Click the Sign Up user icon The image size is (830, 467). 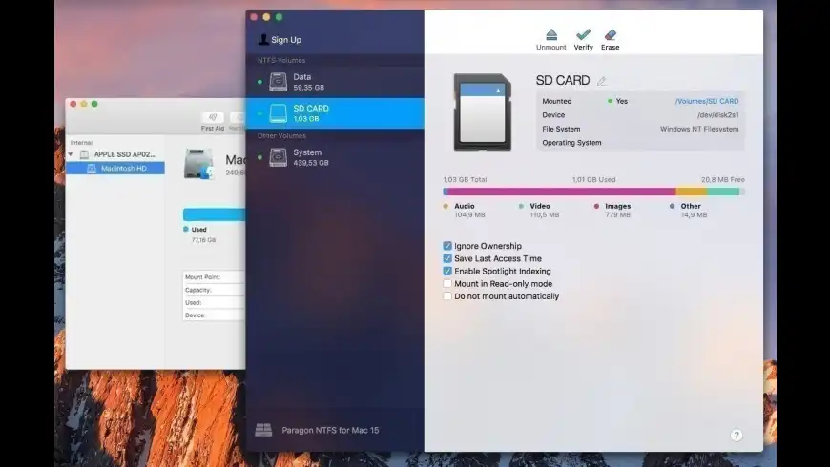click(x=263, y=39)
